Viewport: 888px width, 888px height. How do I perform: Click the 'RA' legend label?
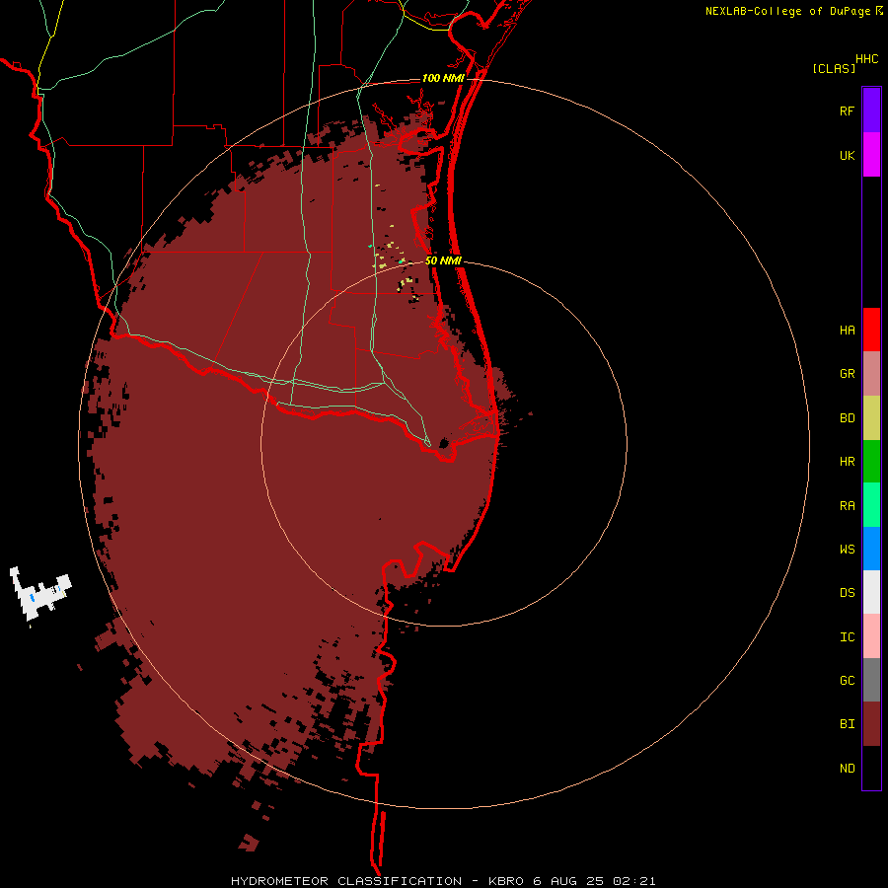[x=847, y=506]
